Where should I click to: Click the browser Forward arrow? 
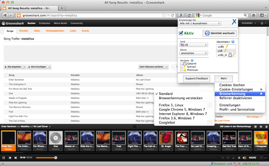pos(11,15)
